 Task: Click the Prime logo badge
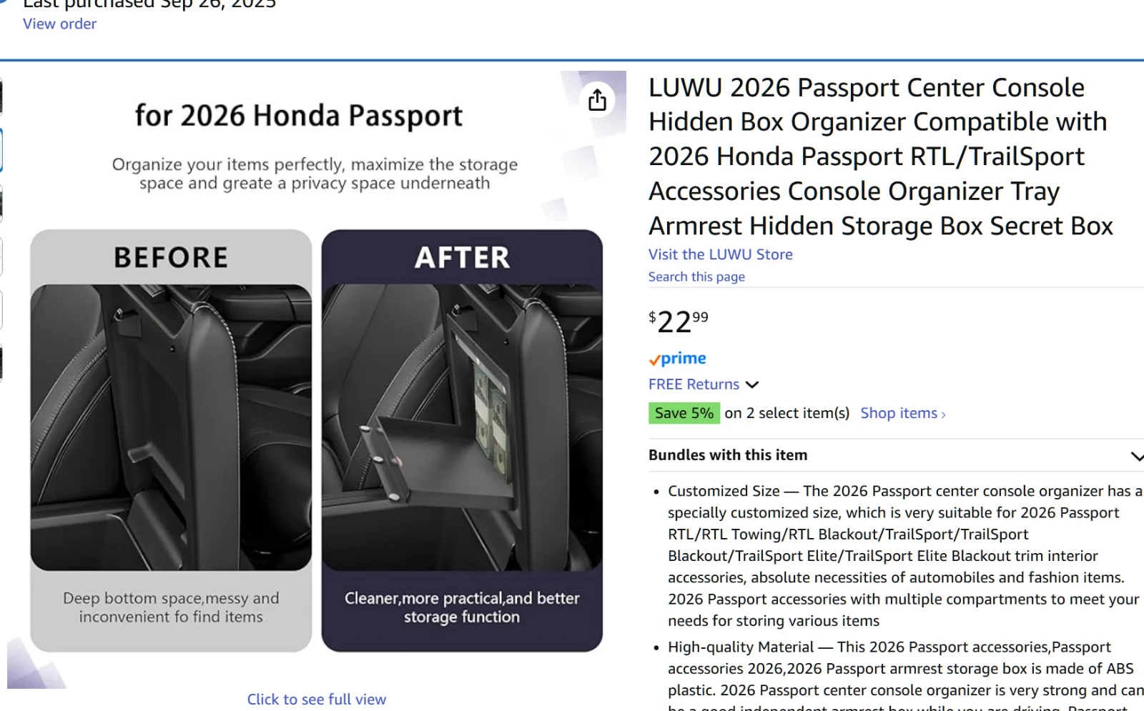[x=677, y=359]
